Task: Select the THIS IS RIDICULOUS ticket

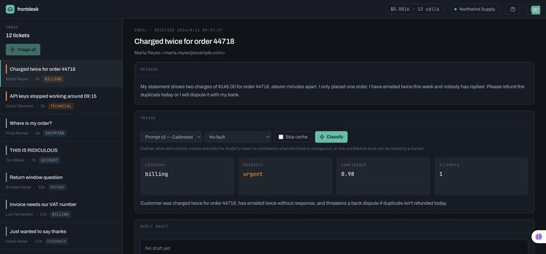Action: tap(61, 154)
